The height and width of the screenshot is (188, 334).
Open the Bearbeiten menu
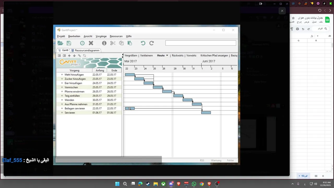coord(74,36)
